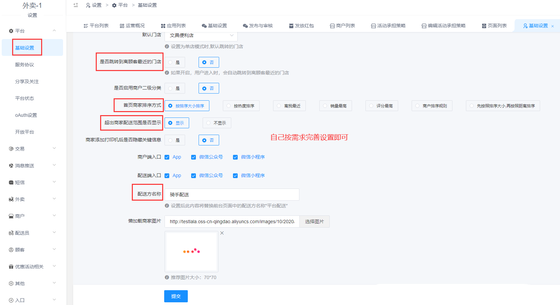The image size is (560, 305).
Task: Click the 配送方名称 input field
Action: tap(232, 195)
